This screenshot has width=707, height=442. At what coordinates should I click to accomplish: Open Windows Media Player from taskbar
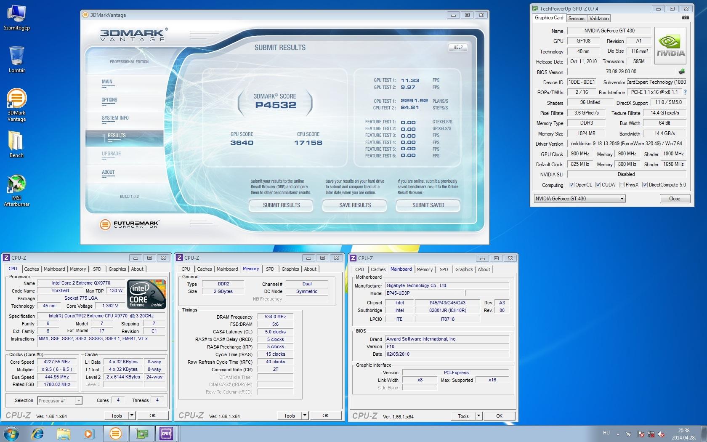pyautogui.click(x=89, y=433)
